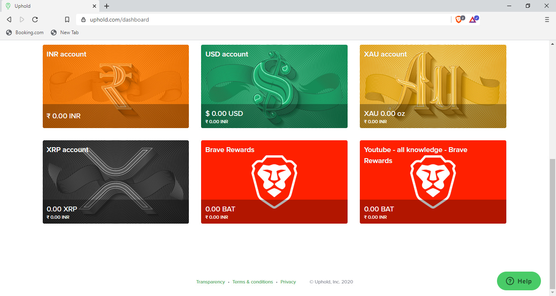
Task: Open the INR account card
Action: click(116, 86)
